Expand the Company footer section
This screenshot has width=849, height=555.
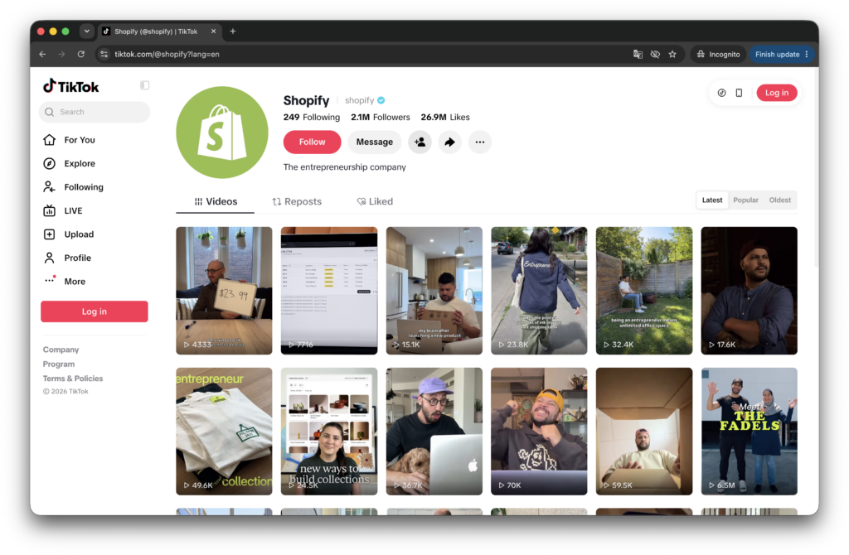click(x=61, y=350)
